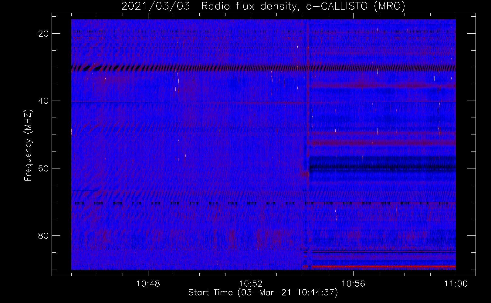Click the black striped interference band near 30 MHz
The height and width of the screenshot is (303, 491).
coord(263,68)
